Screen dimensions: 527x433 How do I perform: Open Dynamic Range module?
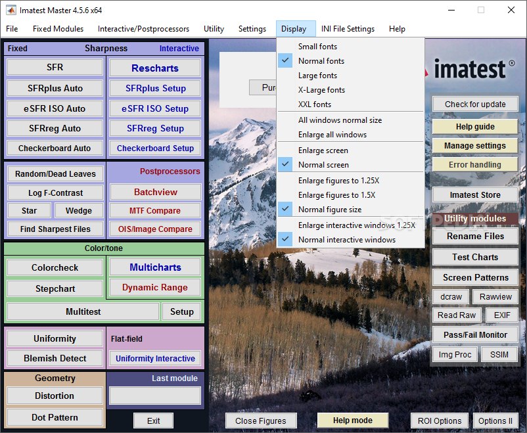coord(155,287)
